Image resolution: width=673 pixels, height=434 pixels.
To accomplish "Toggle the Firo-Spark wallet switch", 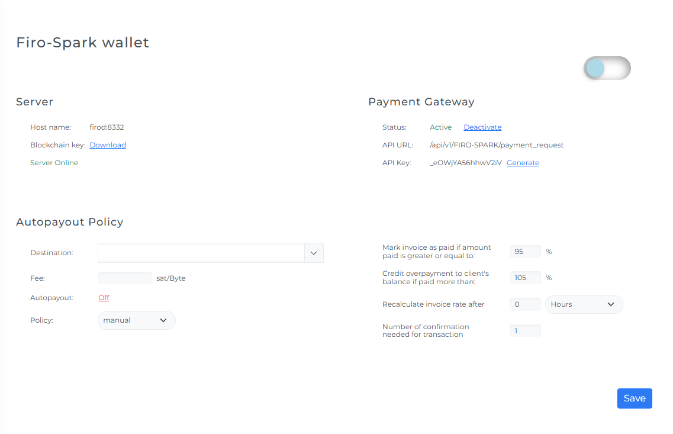I will 607,68.
